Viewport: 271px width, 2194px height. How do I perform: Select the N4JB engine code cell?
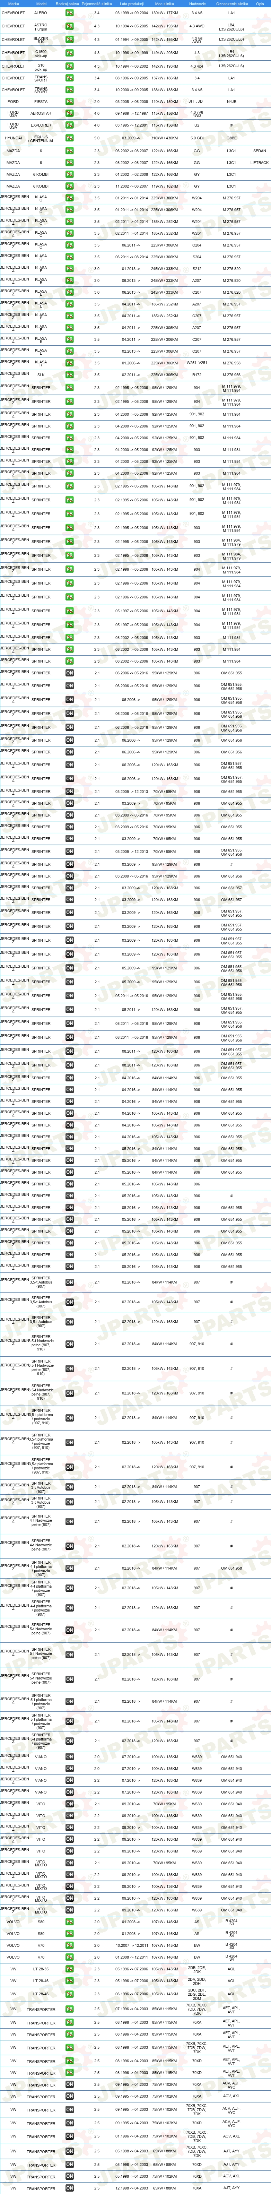point(232,101)
